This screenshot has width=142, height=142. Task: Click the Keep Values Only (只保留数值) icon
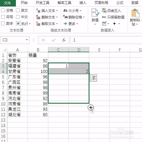(x=104, y=17)
